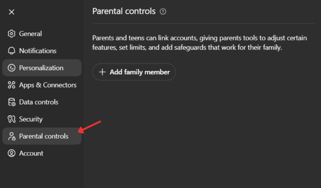Show the Security settings tab
321x188 pixels.
[x=31, y=119]
